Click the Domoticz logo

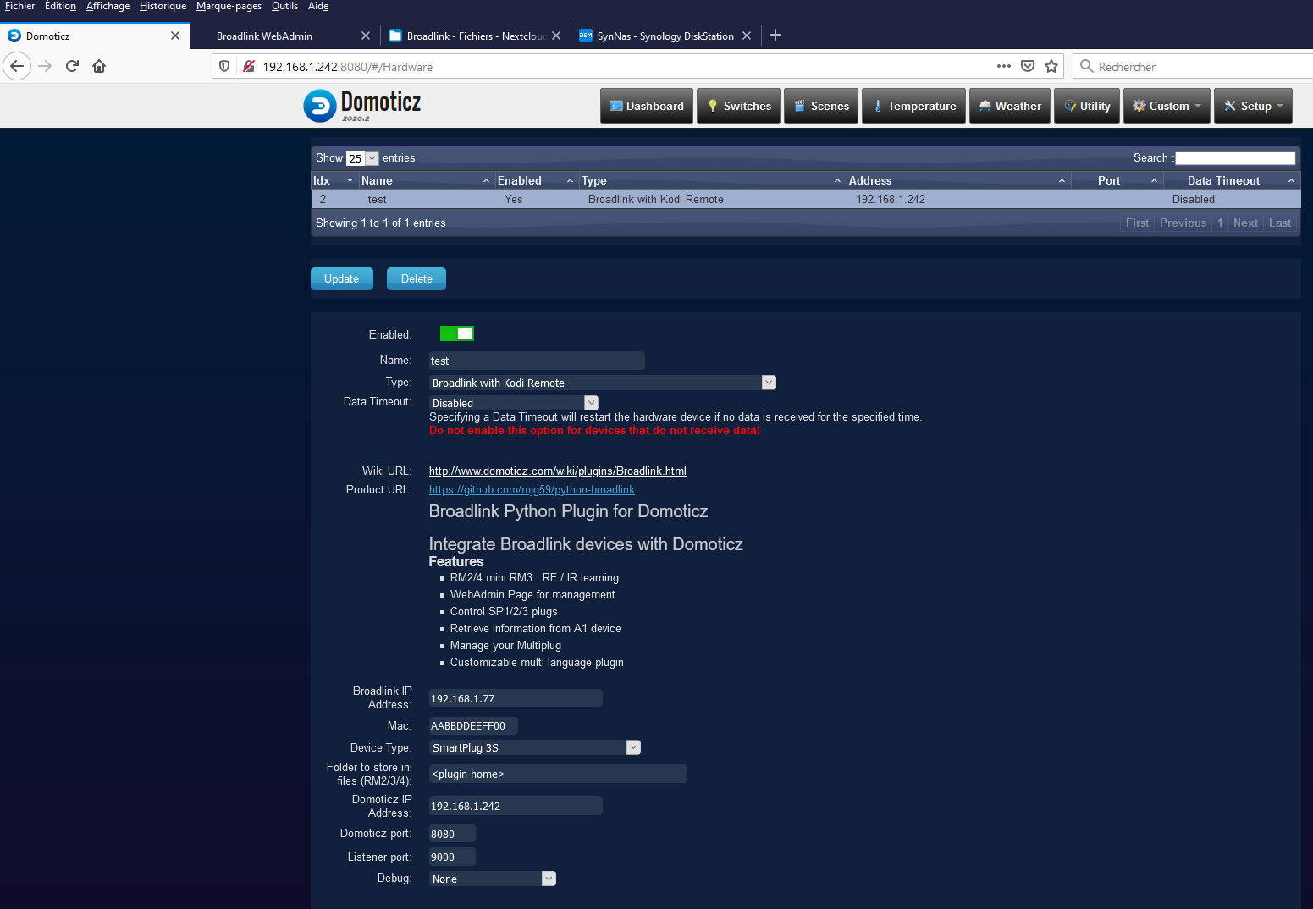(x=362, y=106)
